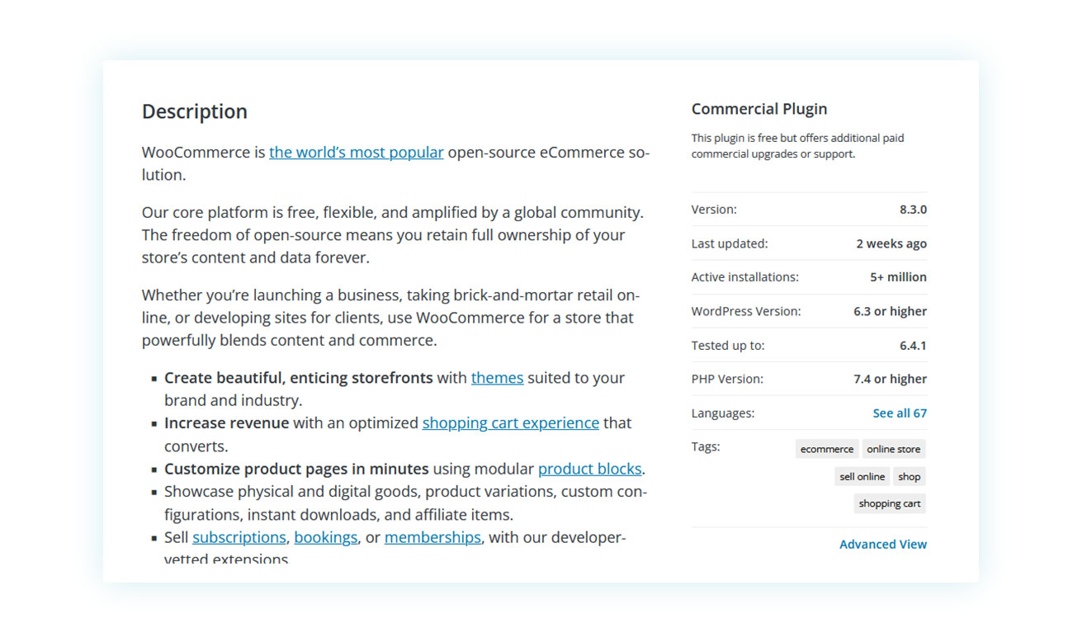Viewport: 1073px width, 642px height.
Task: Click the shopping cart tag
Action: click(889, 503)
